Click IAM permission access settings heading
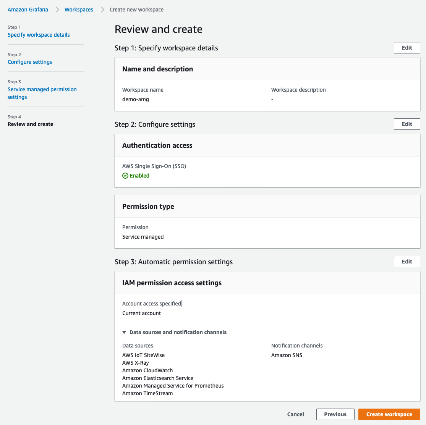426x425 pixels. click(172, 283)
